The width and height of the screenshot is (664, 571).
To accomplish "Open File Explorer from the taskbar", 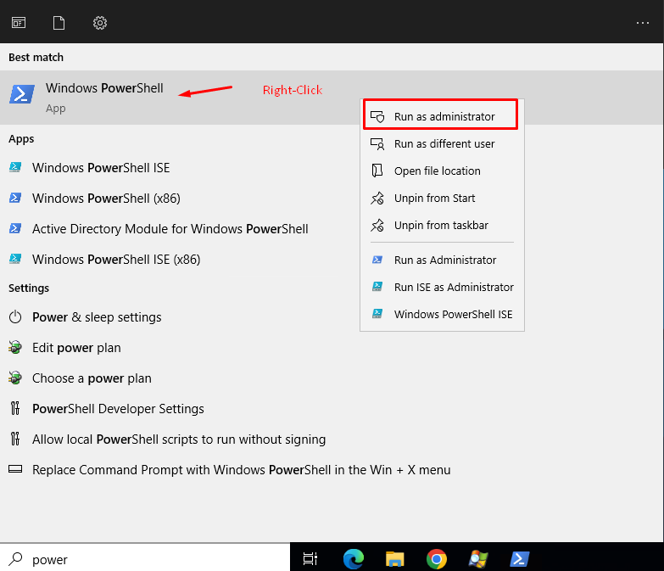I will point(395,558).
